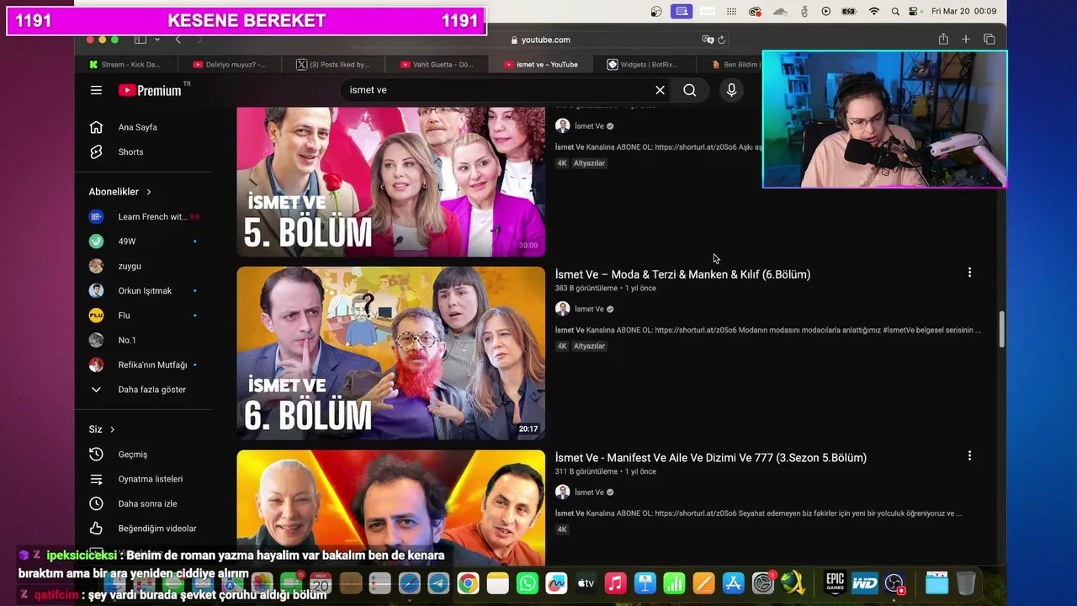
Task: Click the magnifier search button
Action: (x=690, y=90)
